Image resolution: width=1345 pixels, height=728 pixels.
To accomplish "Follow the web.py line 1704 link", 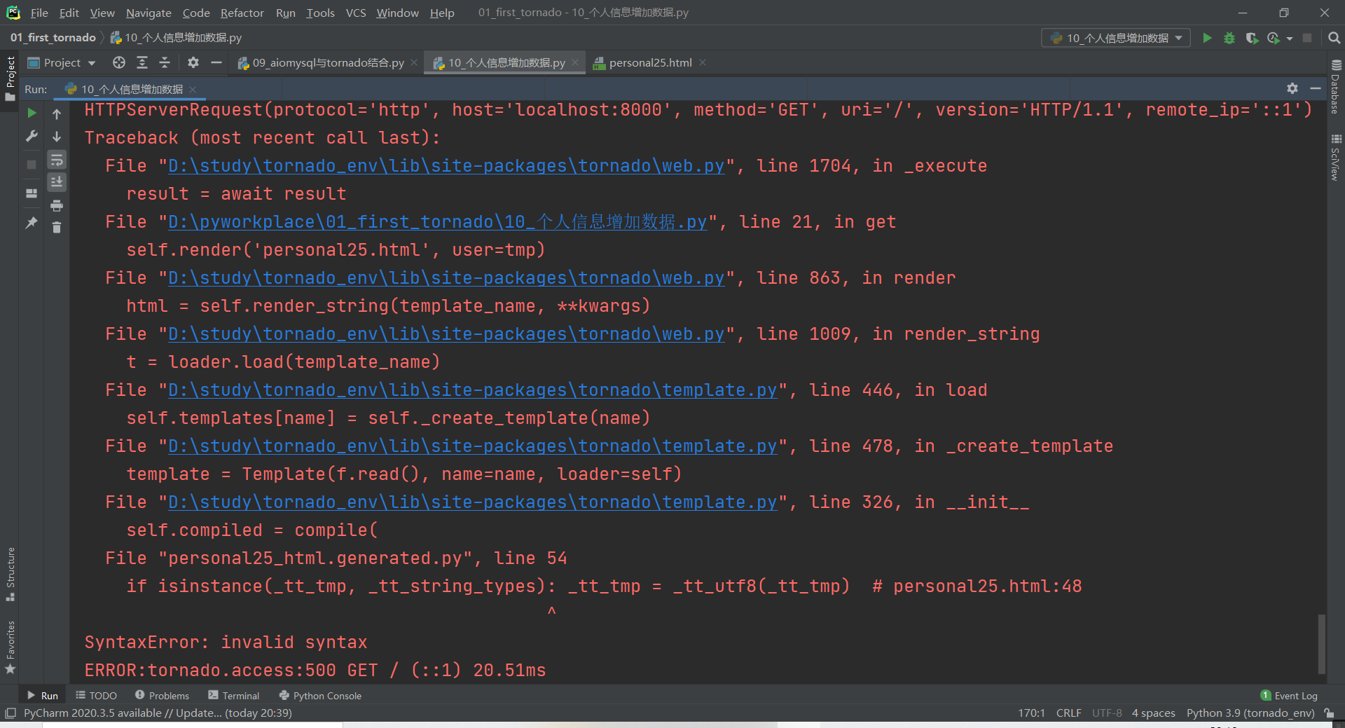I will [x=446, y=166].
